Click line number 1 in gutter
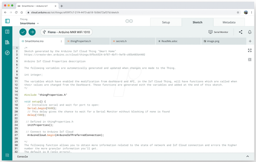The height and width of the screenshot is (162, 256). click(x=17, y=48)
